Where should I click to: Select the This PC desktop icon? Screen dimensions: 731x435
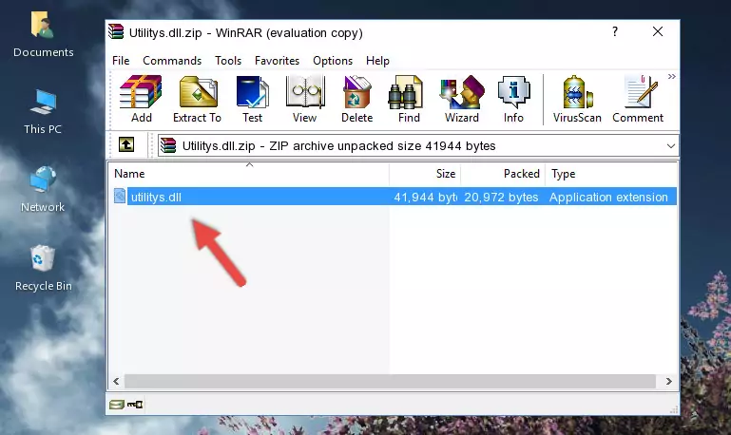click(x=43, y=112)
